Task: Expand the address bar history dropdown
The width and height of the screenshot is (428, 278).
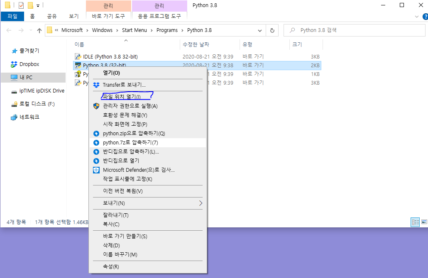Action: [x=260, y=31]
